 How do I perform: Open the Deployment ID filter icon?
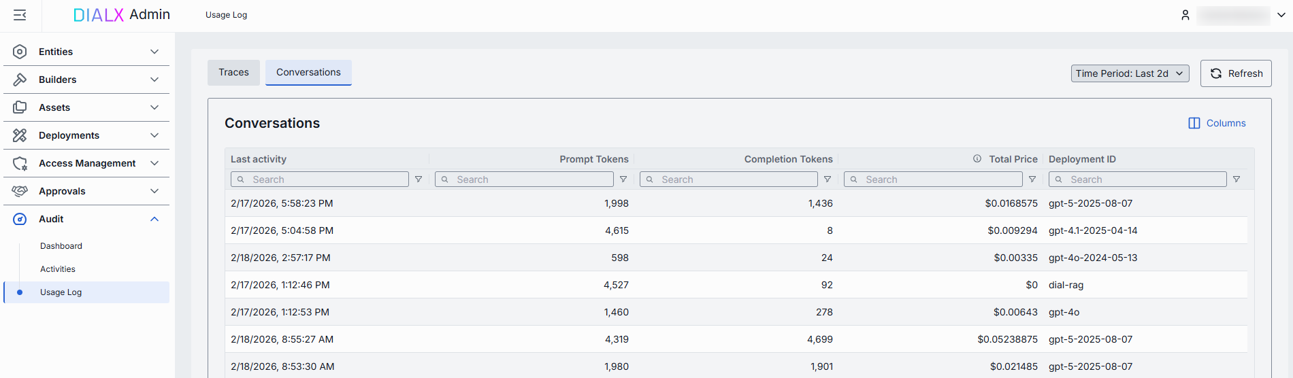[x=1237, y=179]
